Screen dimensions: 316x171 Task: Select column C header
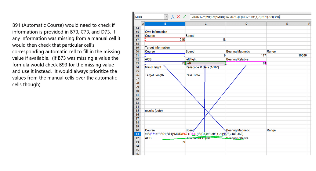point(205,24)
